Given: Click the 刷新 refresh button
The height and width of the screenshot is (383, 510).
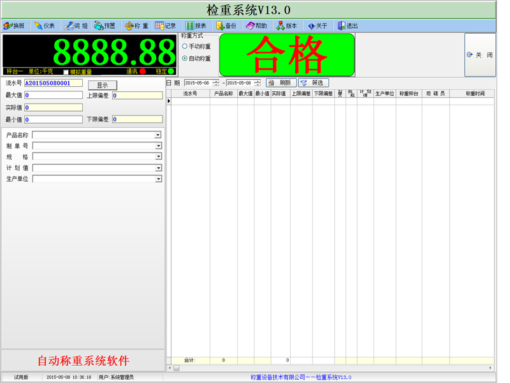Looking at the screenshot, I should (281, 83).
